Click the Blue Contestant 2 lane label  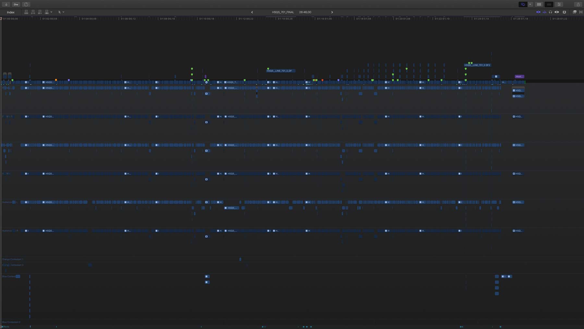click(11, 322)
